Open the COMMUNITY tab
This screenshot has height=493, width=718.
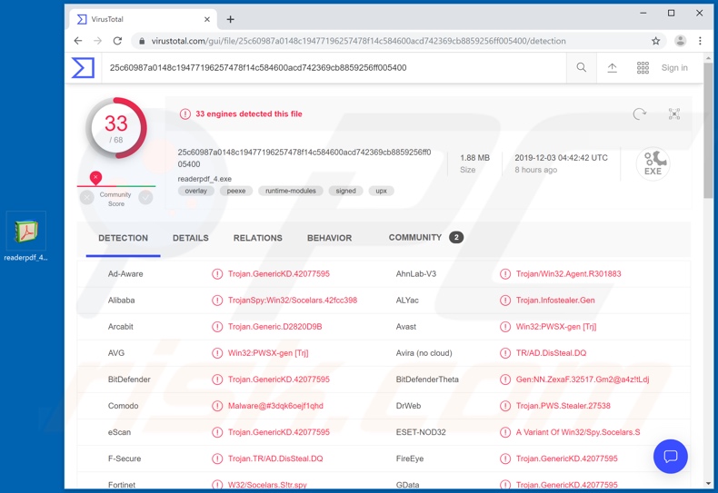[425, 237]
